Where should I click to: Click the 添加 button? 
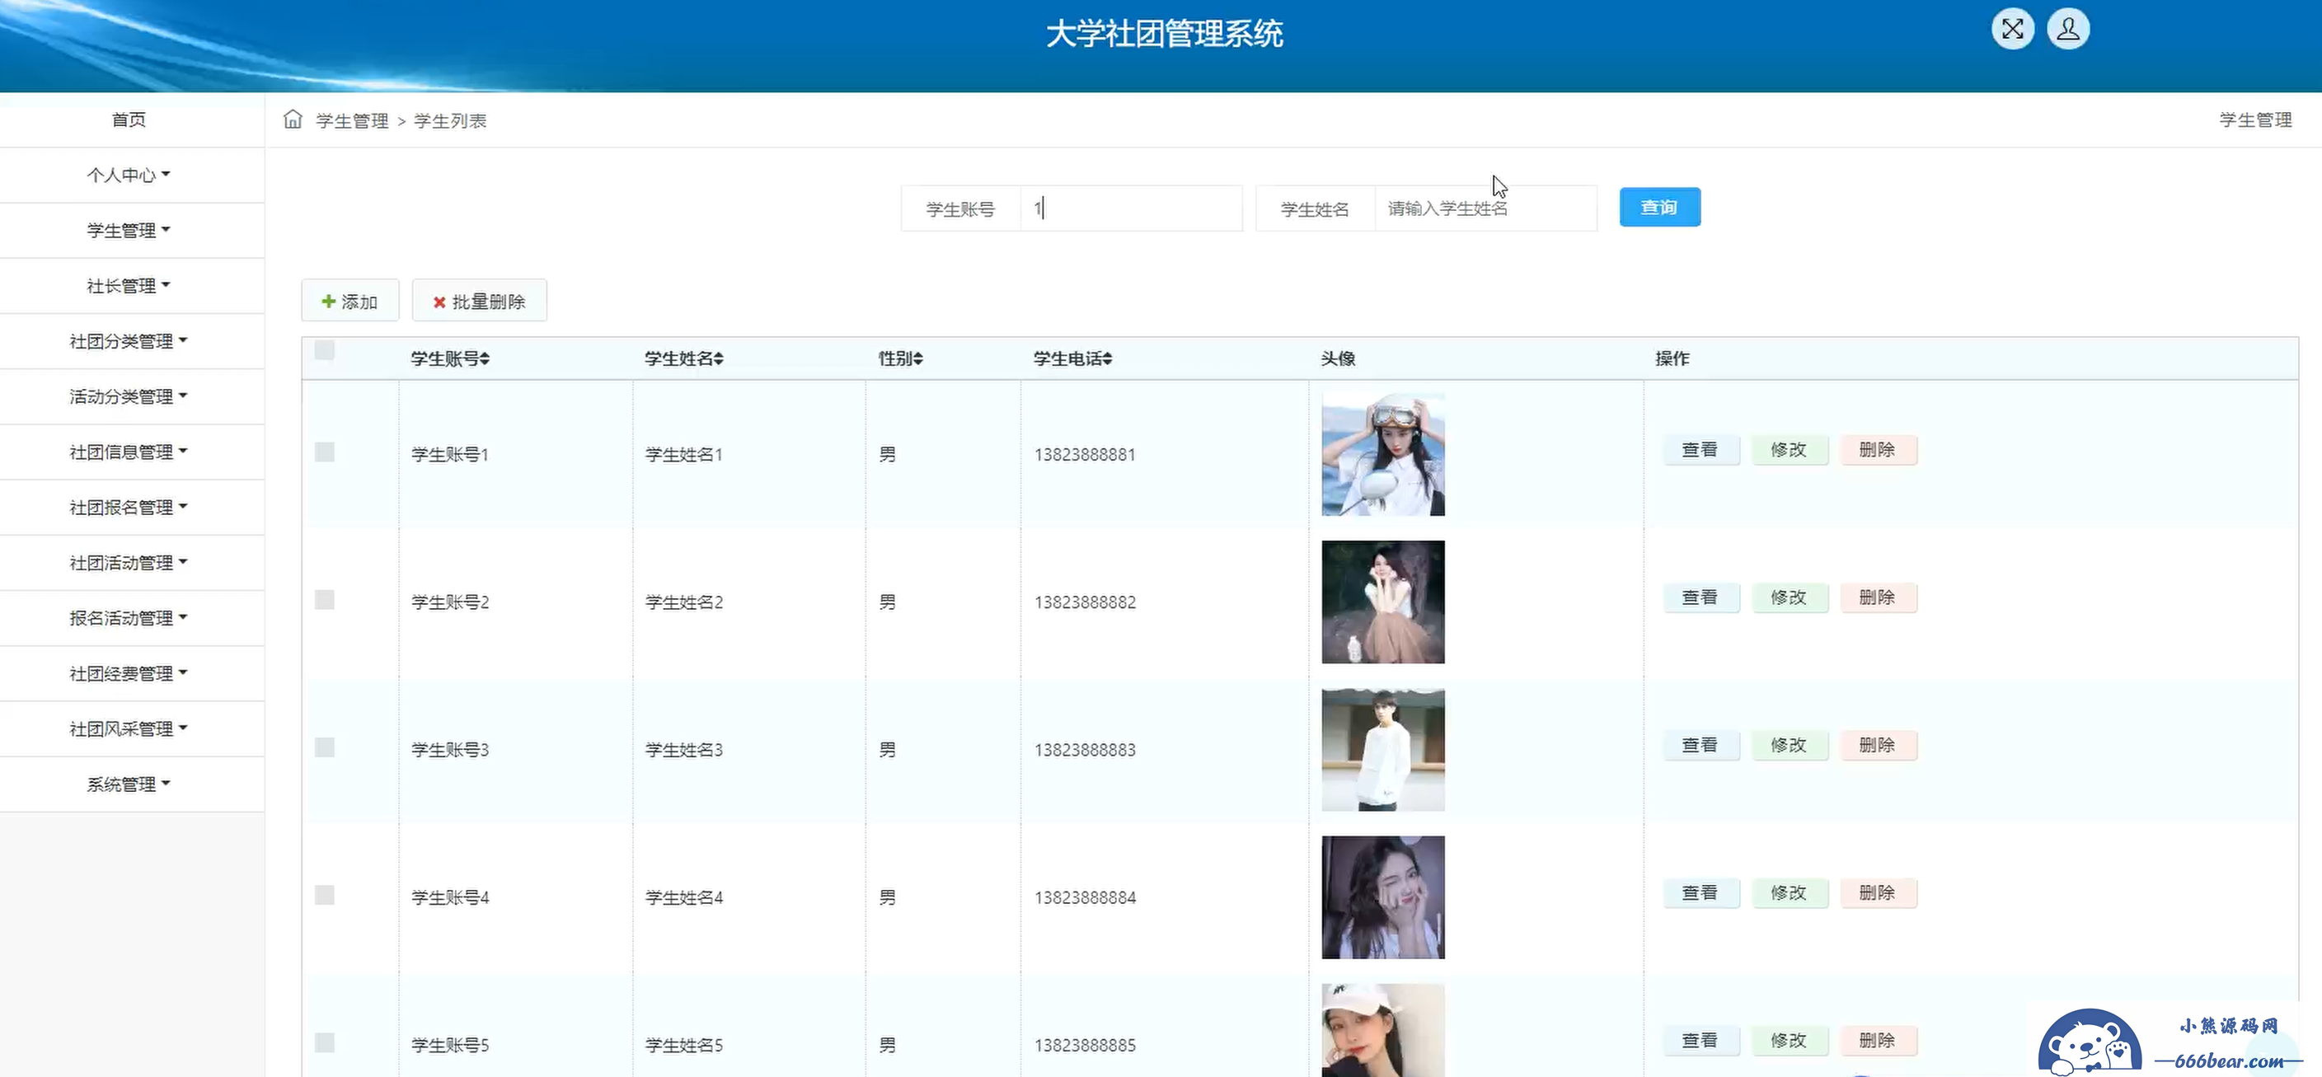[x=349, y=301]
